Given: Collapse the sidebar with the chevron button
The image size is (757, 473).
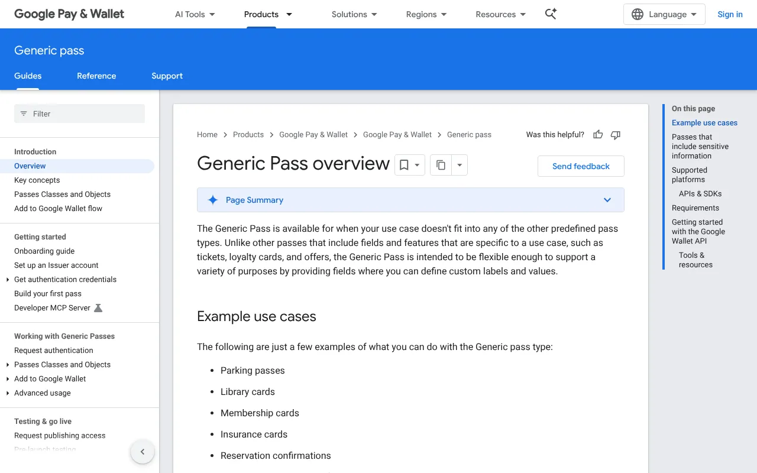Looking at the screenshot, I should coord(143,452).
